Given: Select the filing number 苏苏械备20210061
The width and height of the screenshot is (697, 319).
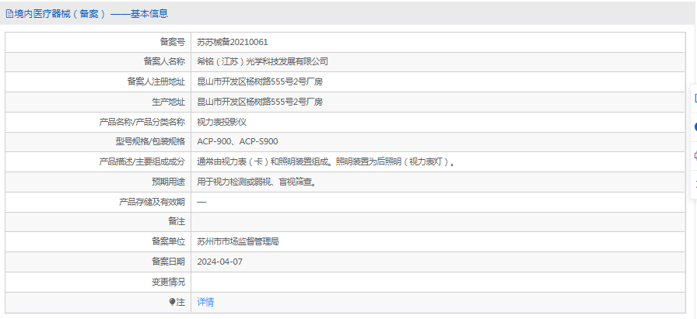Looking at the screenshot, I should point(233,42).
